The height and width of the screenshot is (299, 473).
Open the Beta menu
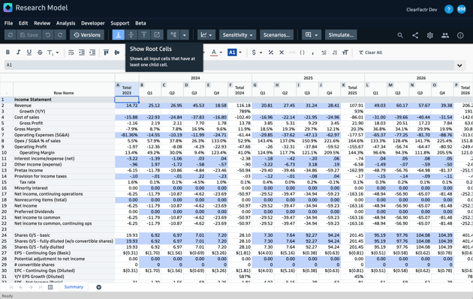click(x=140, y=23)
